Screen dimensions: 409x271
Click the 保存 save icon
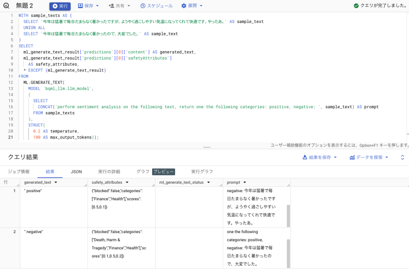tap(80, 6)
